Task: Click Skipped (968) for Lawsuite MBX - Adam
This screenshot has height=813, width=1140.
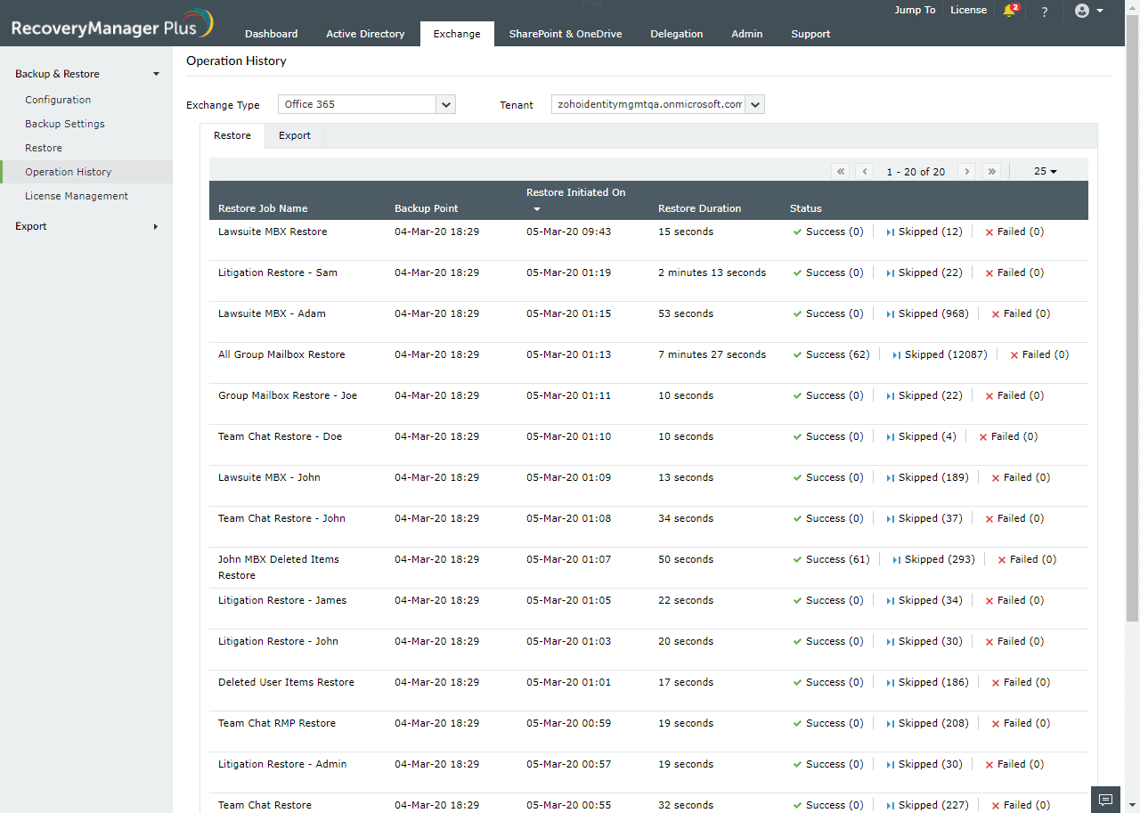Action: (933, 313)
